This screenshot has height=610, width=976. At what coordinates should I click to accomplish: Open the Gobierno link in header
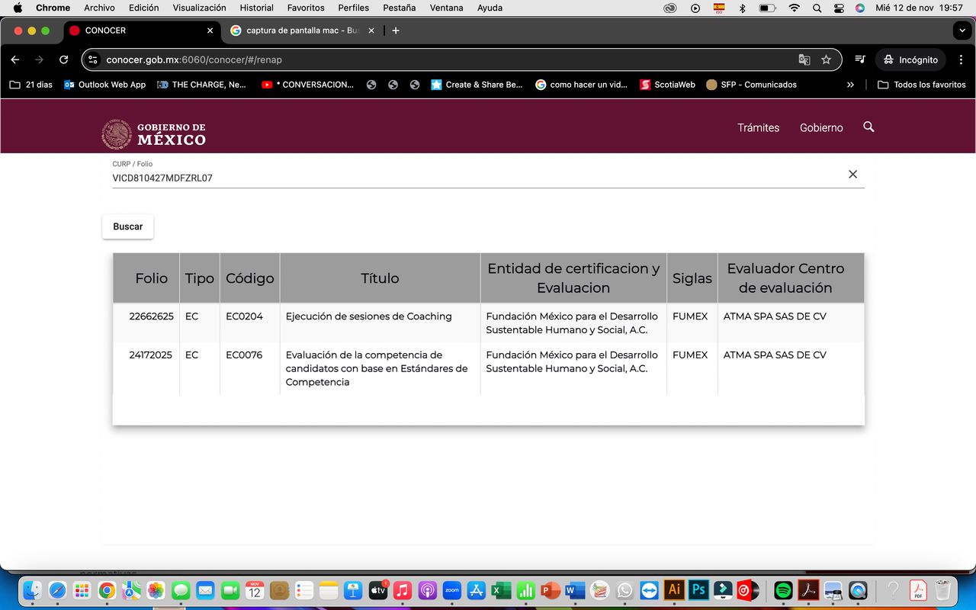(x=820, y=127)
